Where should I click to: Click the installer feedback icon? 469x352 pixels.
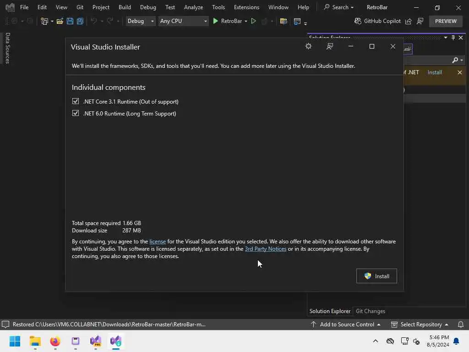click(330, 46)
